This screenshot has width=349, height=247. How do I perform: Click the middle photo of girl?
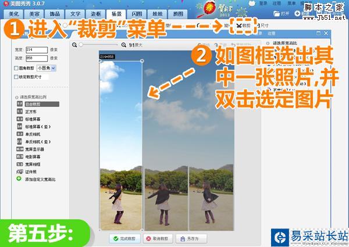point(166,199)
